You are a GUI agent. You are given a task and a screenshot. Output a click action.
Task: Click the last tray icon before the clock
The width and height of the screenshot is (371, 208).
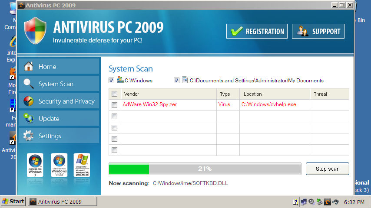[x=335, y=202]
